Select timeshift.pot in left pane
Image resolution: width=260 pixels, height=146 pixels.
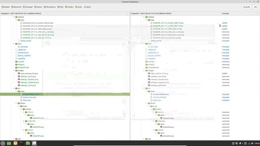(23, 53)
